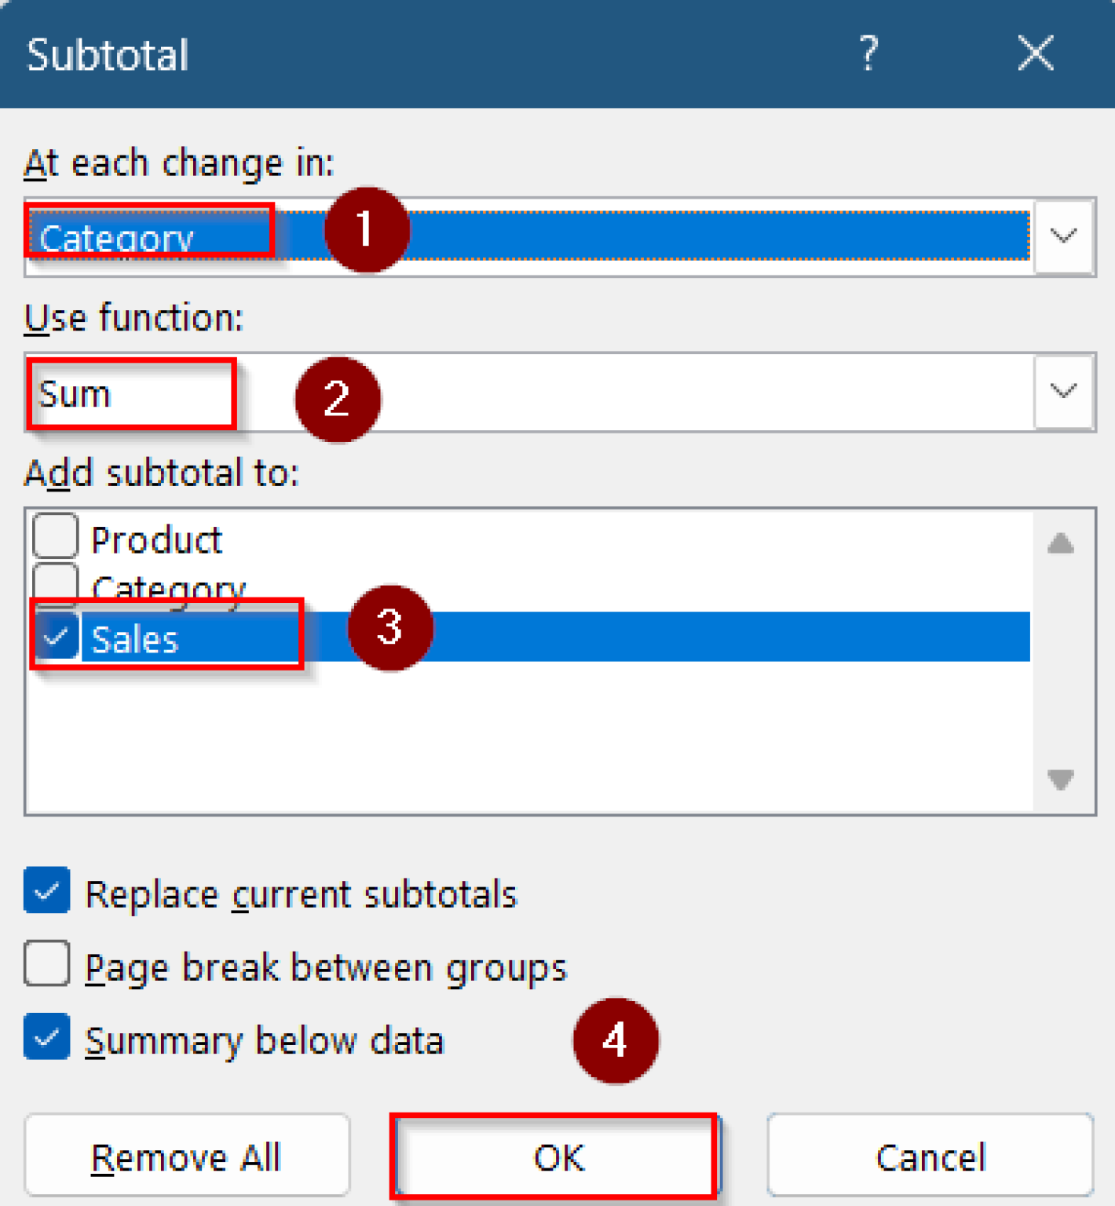Screen dimensions: 1115x1206
Task: Open the At each change in dropdown
Action: (x=1062, y=237)
